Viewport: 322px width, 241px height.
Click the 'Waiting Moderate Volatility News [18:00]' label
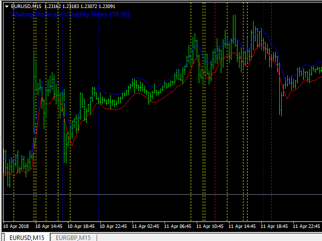pyautogui.click(x=70, y=15)
